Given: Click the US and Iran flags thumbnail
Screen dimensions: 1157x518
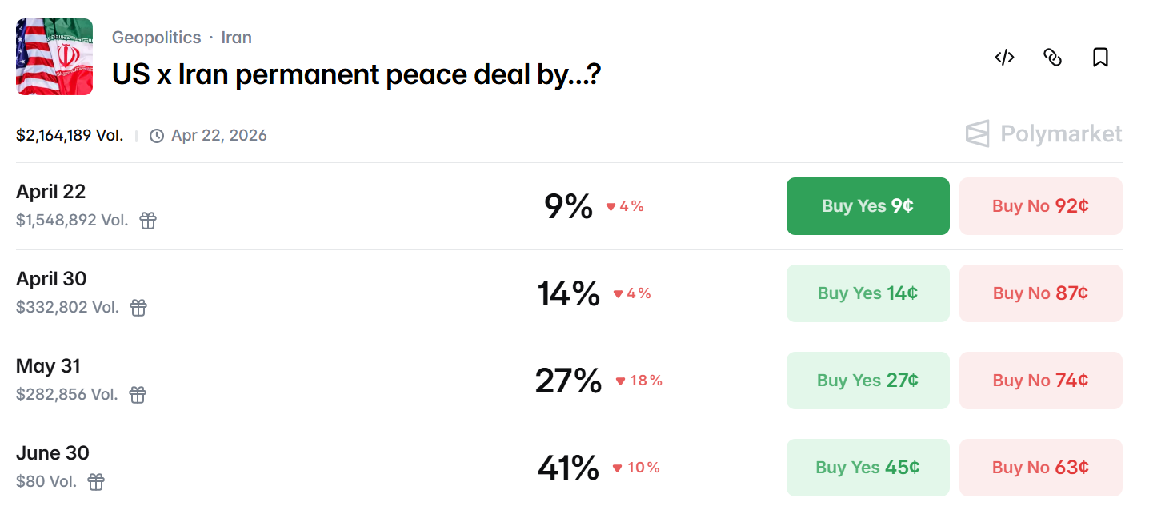Looking at the screenshot, I should pyautogui.click(x=54, y=57).
